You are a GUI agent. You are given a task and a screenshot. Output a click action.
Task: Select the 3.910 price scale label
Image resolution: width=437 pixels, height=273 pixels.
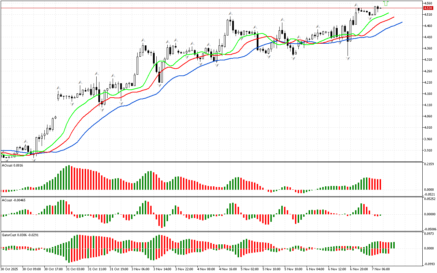coord(428,150)
